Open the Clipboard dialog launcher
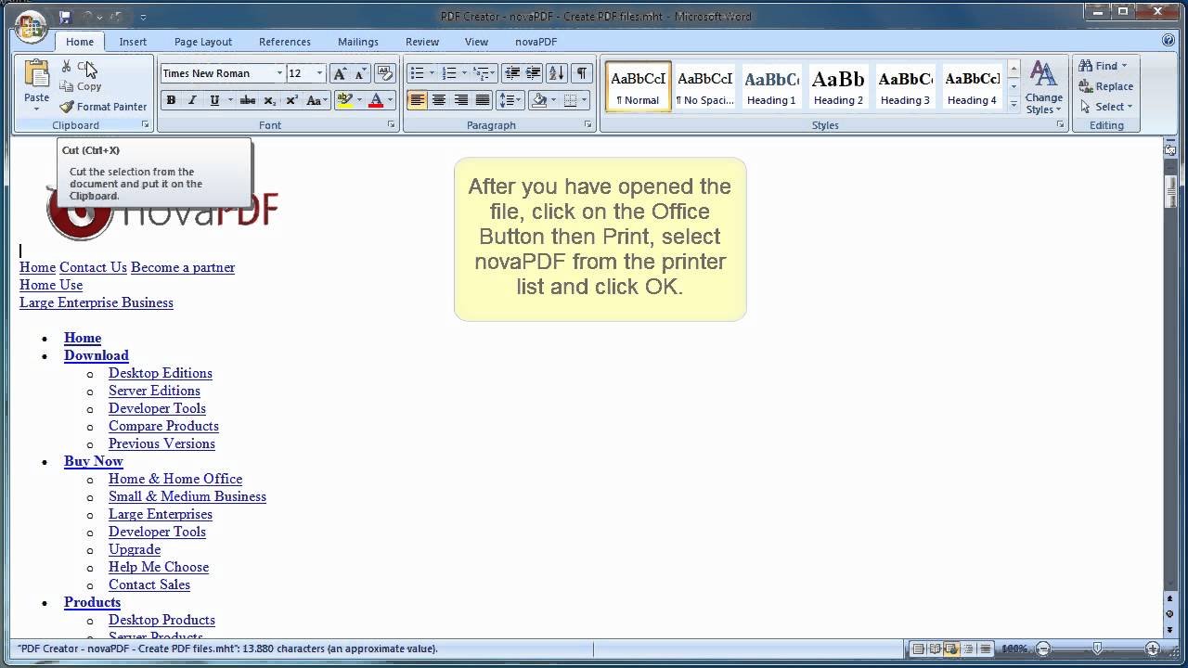This screenshot has height=668, width=1188. pyautogui.click(x=146, y=124)
